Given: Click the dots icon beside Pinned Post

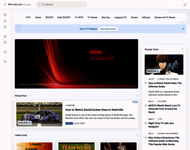Looking at the screenshot, I should (x=136, y=96).
